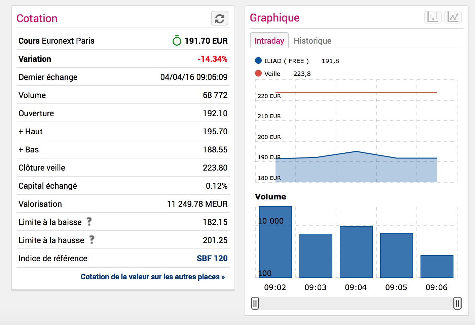This screenshot has width=475, height=325.
Task: Click the left range slider handle
Action: click(255, 303)
